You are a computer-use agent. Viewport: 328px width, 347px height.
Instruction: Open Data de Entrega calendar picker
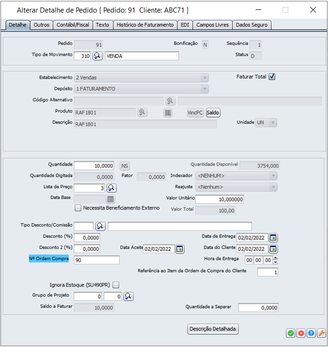[x=273, y=238]
